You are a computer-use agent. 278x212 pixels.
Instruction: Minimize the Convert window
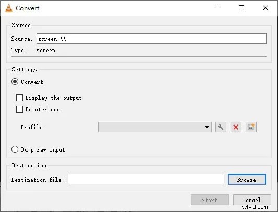[x=218, y=8]
